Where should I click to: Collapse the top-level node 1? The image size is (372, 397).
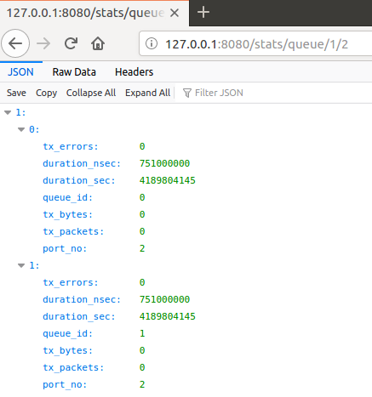click(8, 113)
